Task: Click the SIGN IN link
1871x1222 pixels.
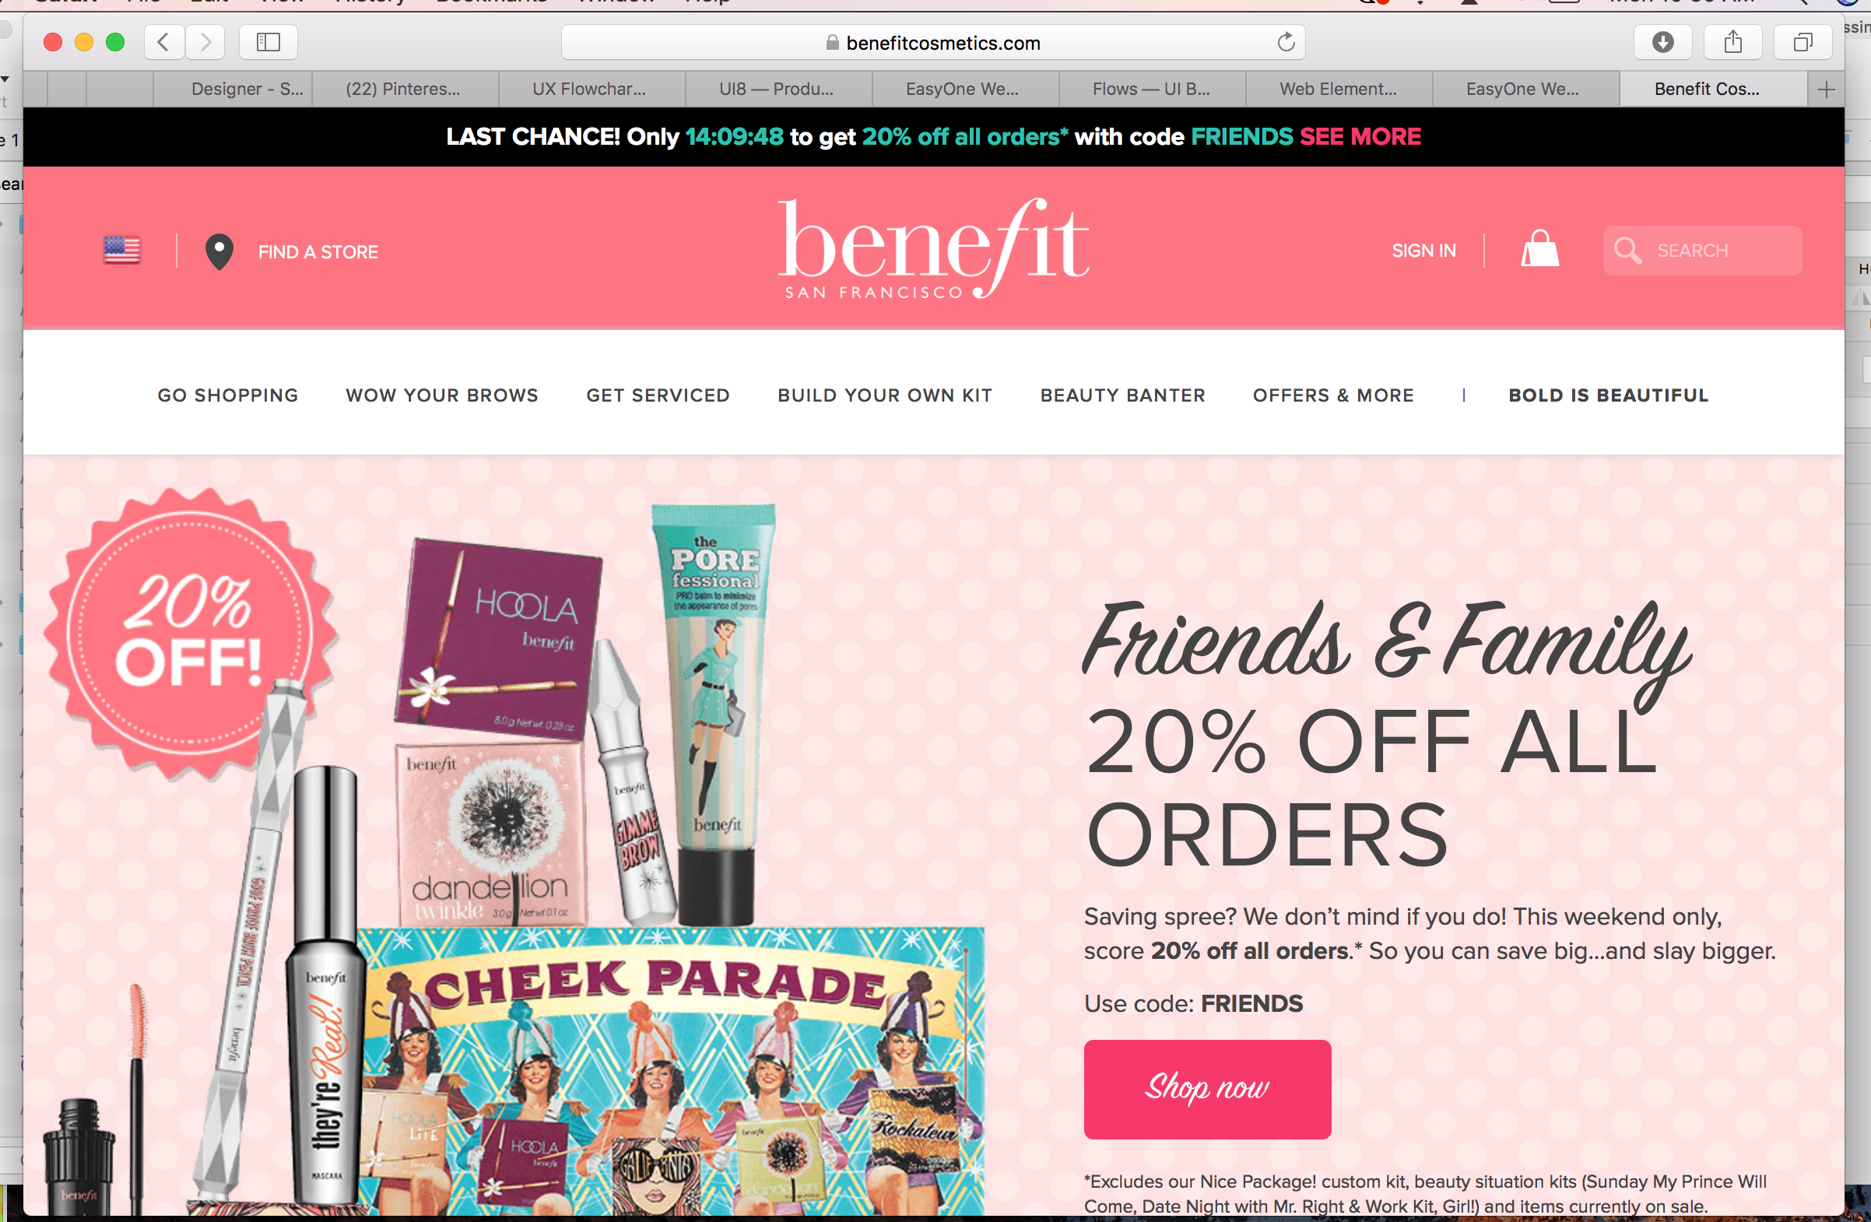Action: click(1423, 251)
